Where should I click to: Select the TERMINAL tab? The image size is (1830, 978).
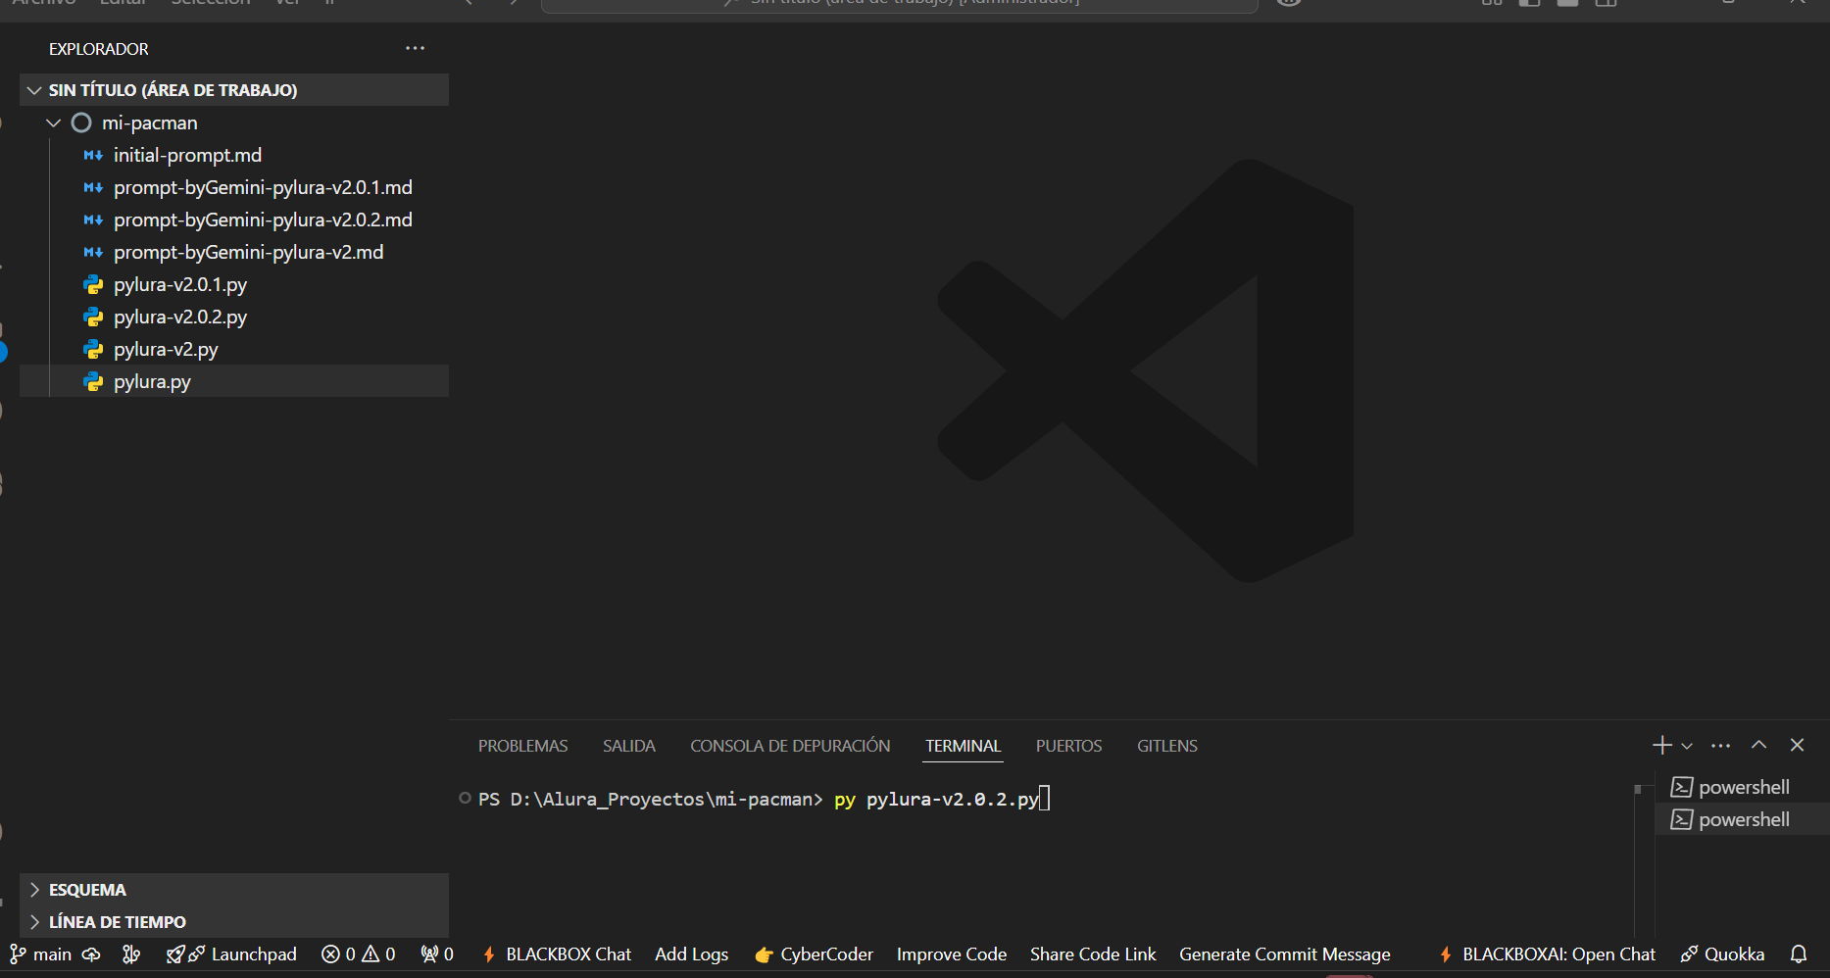[x=964, y=746]
